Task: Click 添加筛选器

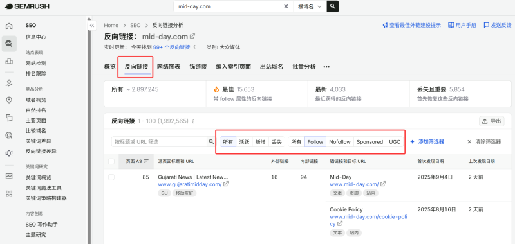Action: (427, 141)
